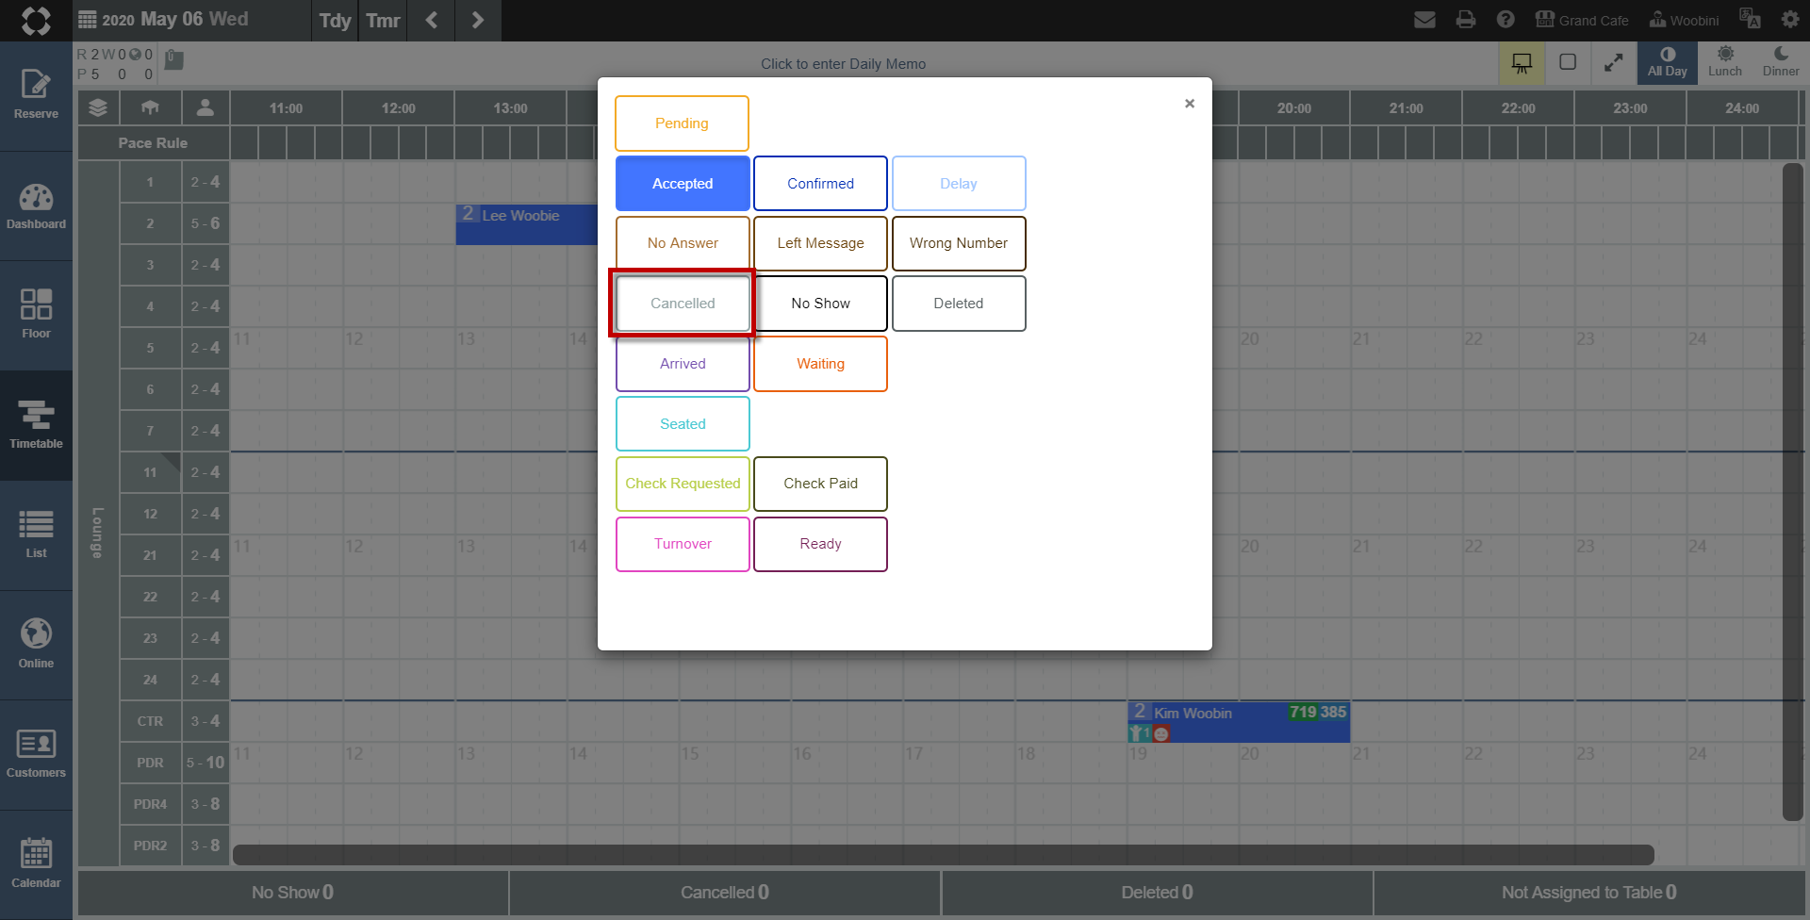Mark party as Seated

[x=683, y=424]
